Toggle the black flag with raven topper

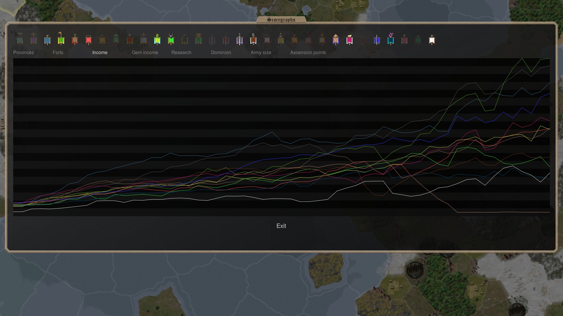(x=185, y=39)
